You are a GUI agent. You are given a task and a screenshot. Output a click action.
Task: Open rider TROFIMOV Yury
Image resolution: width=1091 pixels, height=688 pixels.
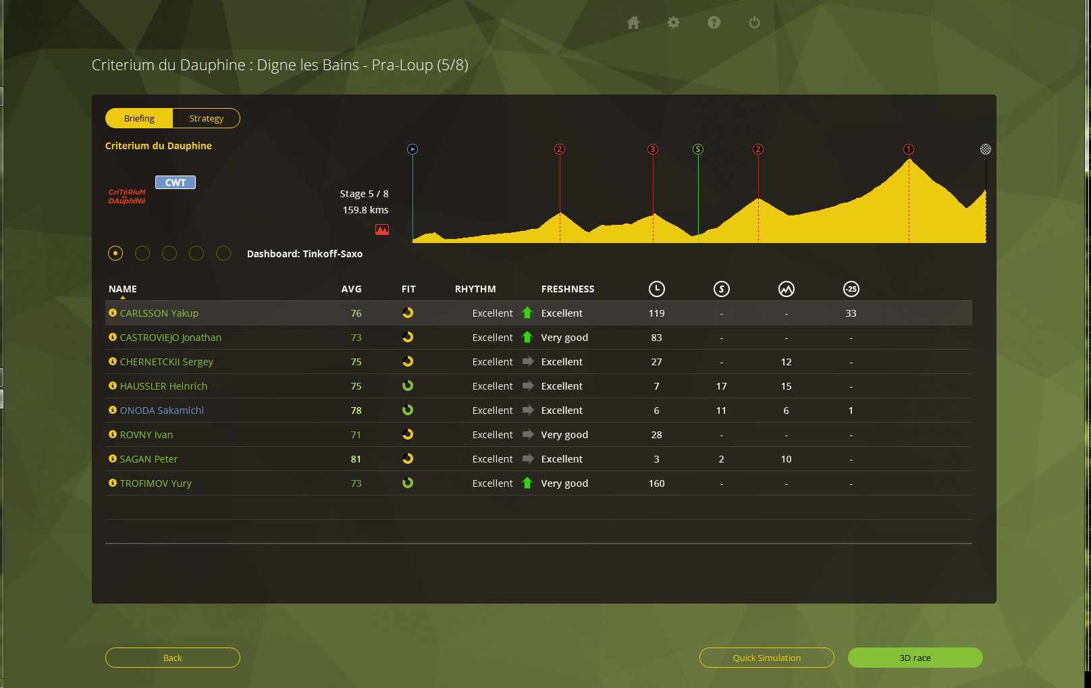point(155,483)
